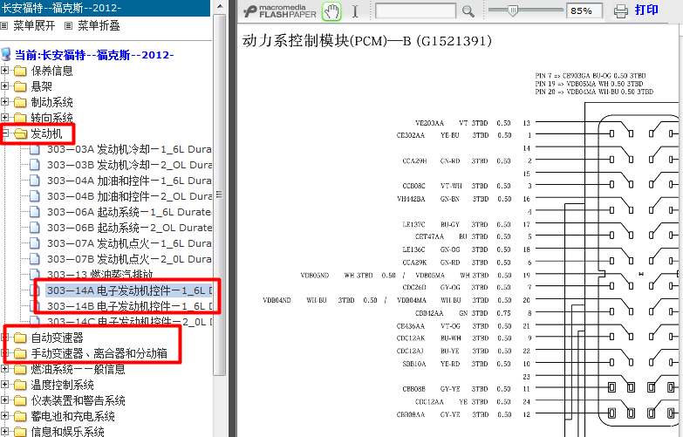This screenshot has height=437, width=683.
Task: Expand the 温度控制系统 folder
Action: click(x=4, y=385)
